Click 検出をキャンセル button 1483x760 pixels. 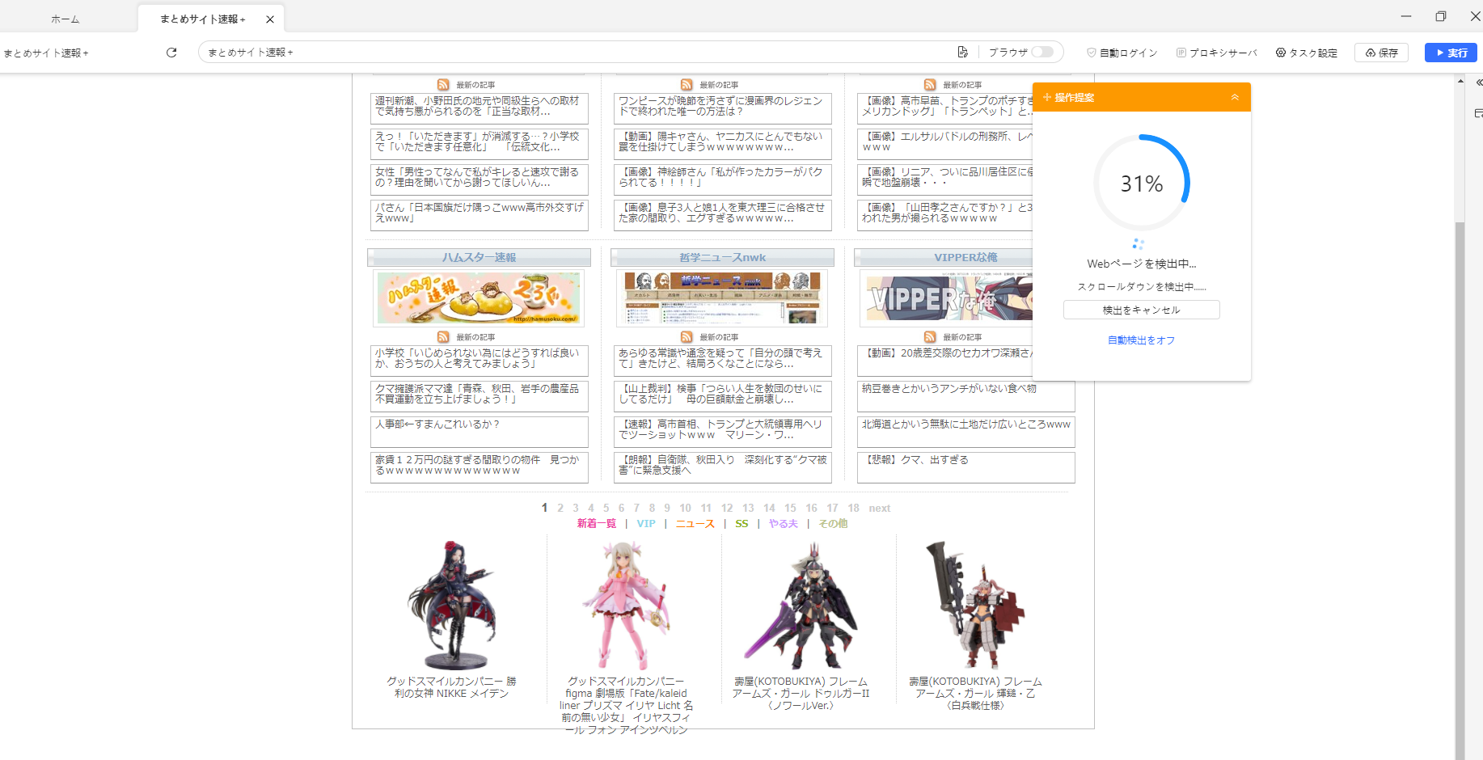(1141, 310)
